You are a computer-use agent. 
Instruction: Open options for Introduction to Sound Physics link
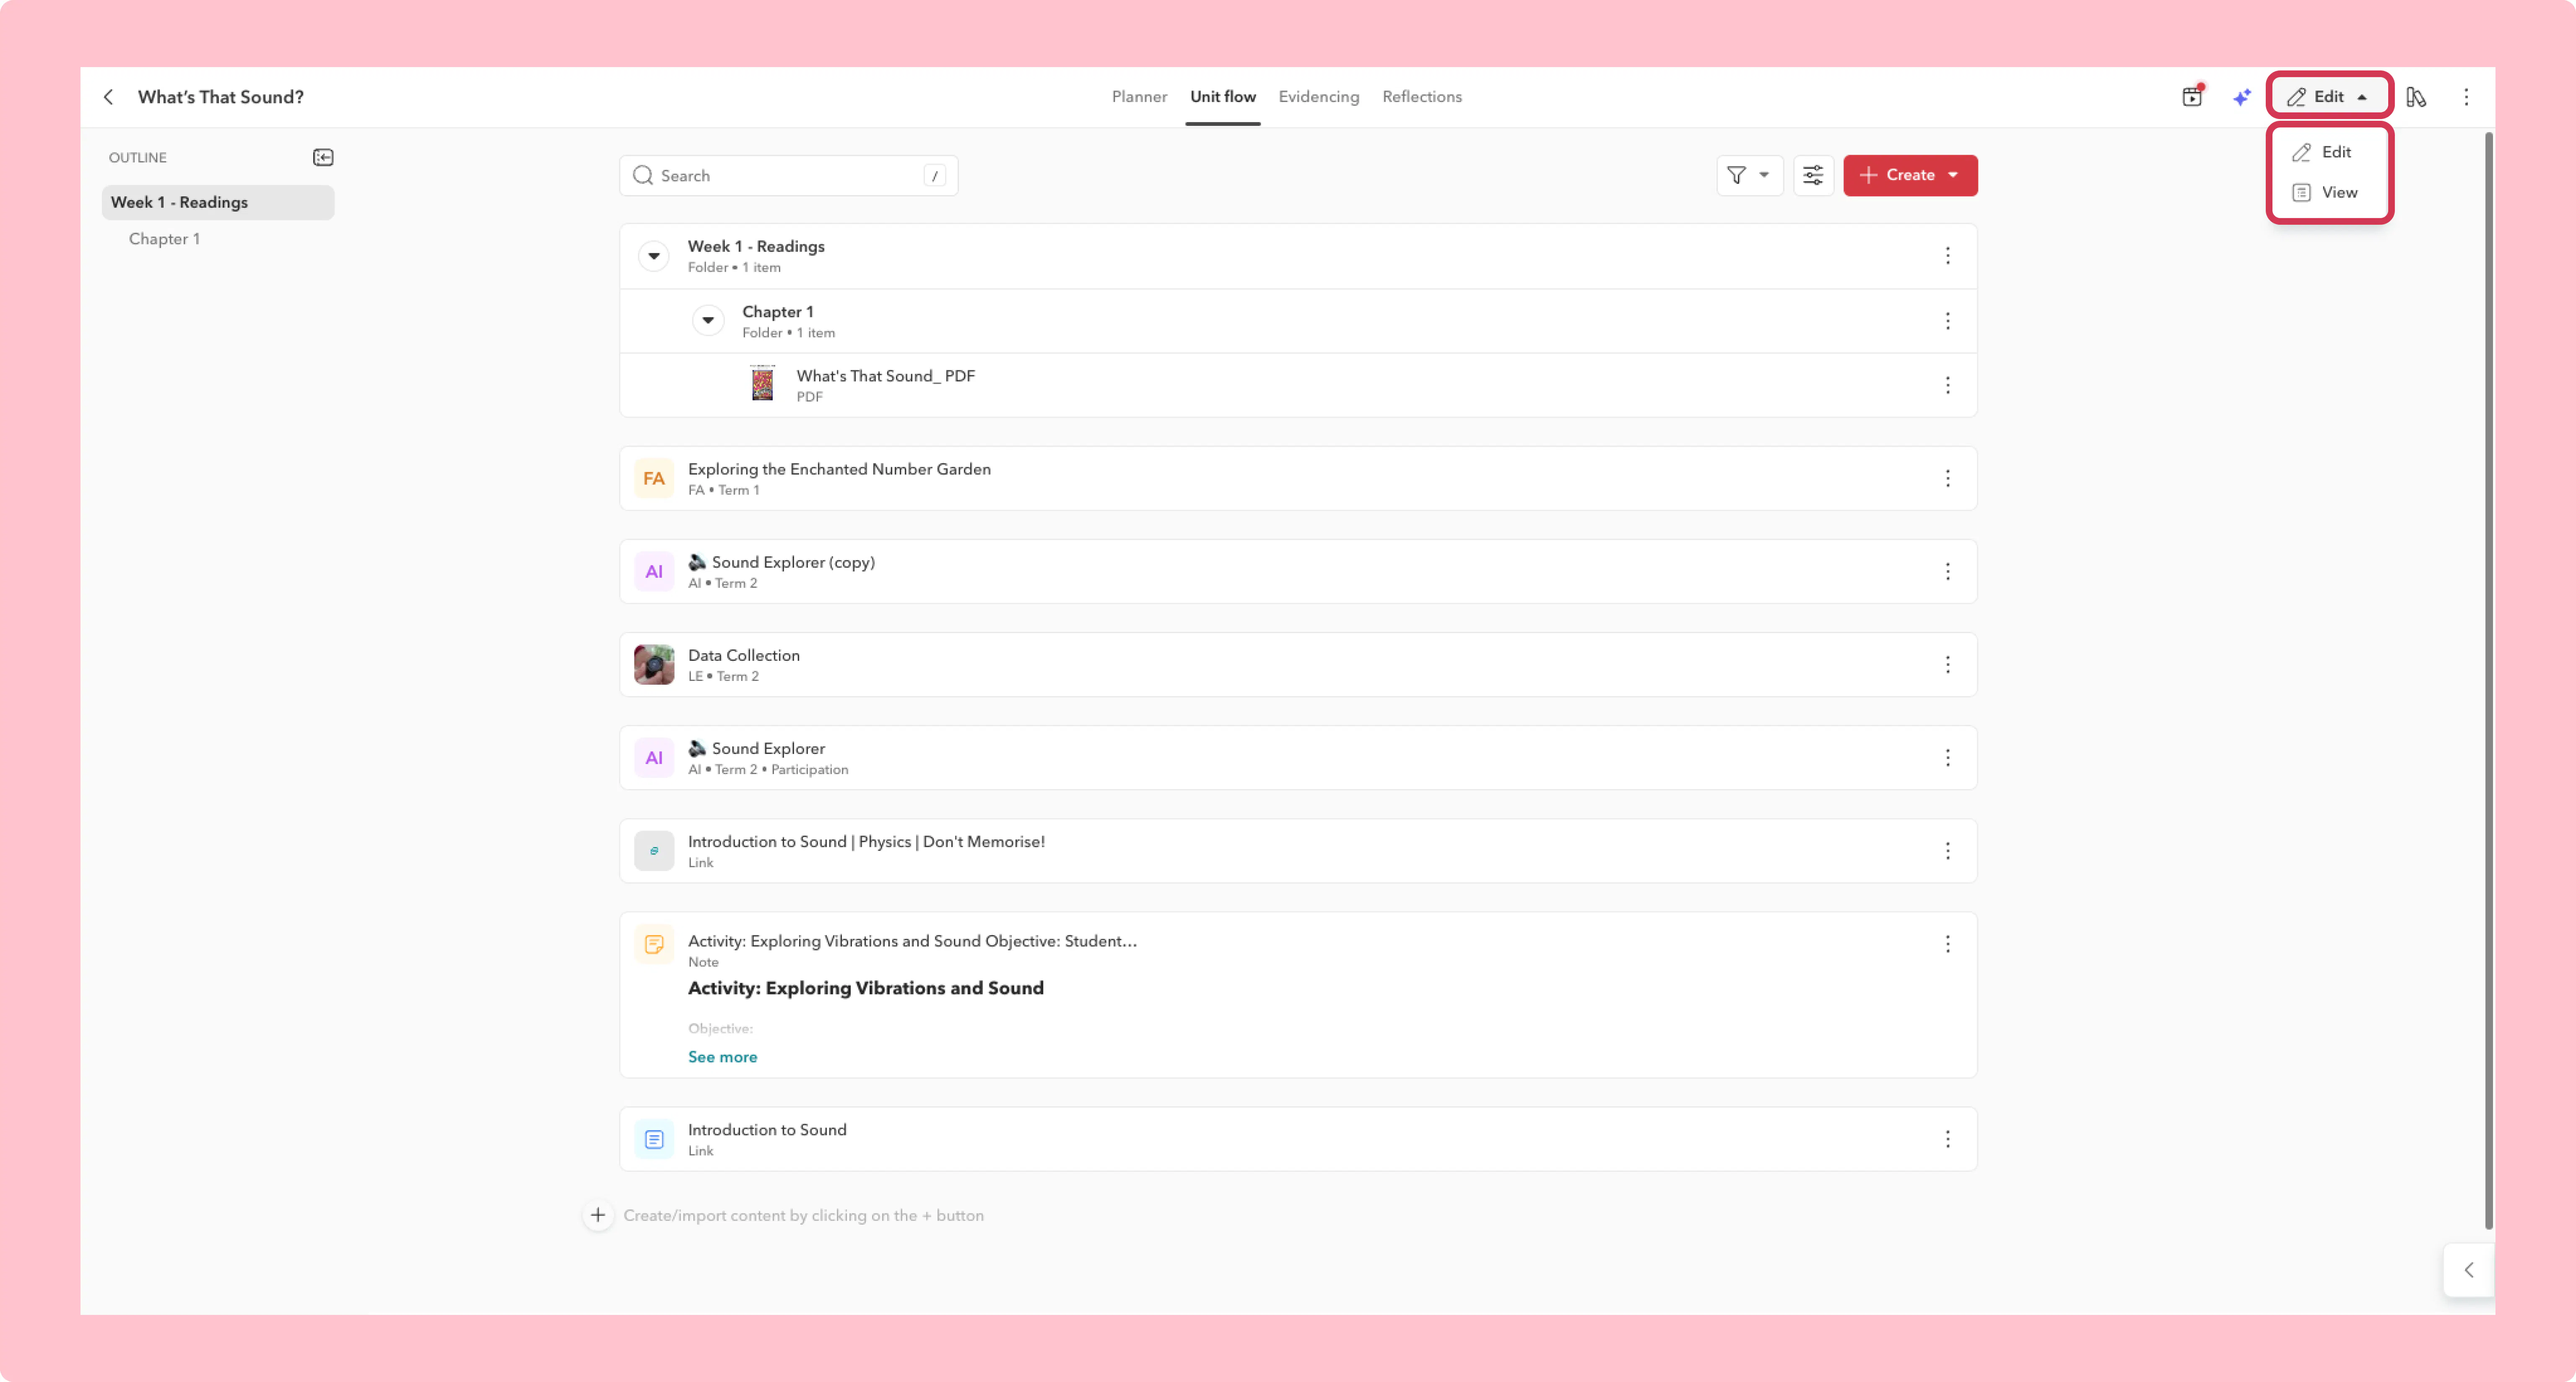pyautogui.click(x=1948, y=851)
